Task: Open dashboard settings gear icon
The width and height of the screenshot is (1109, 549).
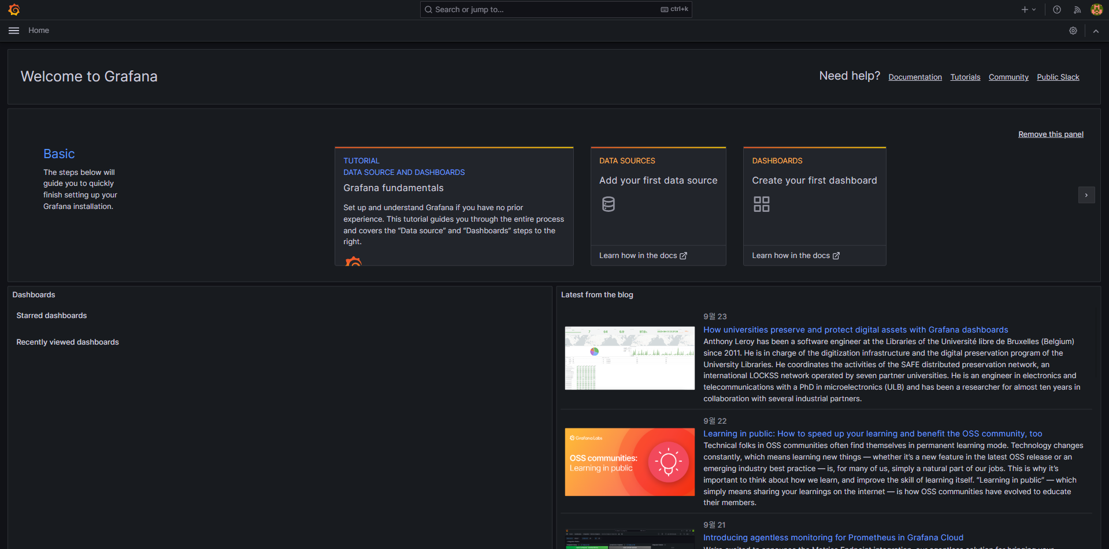Action: point(1073,31)
